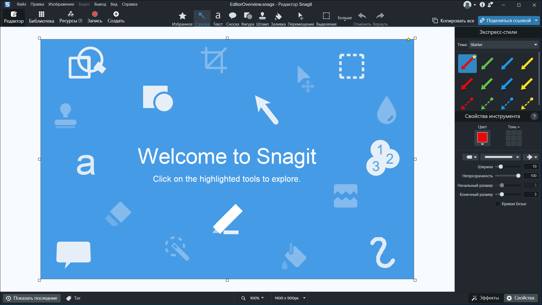Select the Штамп stamp tool
Image resolution: width=542 pixels, height=305 pixels.
262,19
